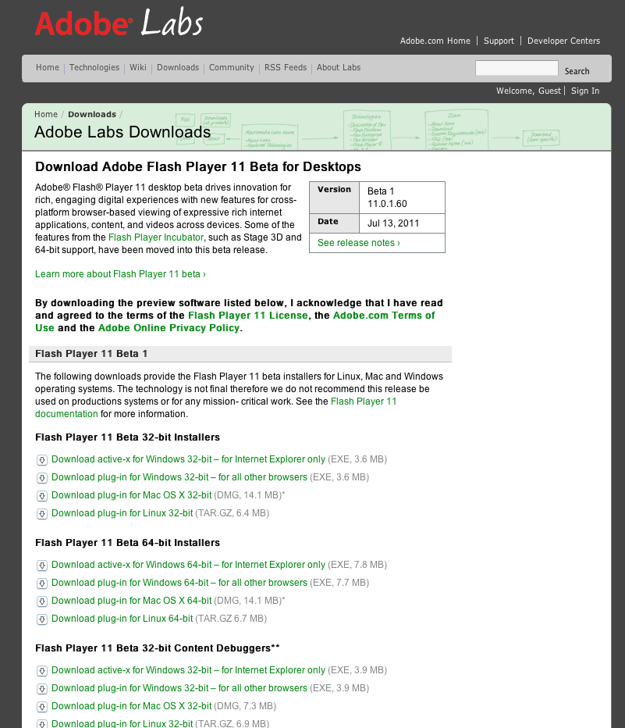Click the "Flash Player 11 Beta 32-bit Content Debuggers" heading
Image resolution: width=625 pixels, height=728 pixels.
(158, 648)
